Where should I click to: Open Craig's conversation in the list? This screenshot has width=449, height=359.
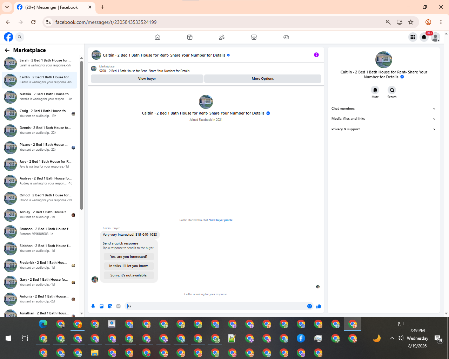click(40, 114)
